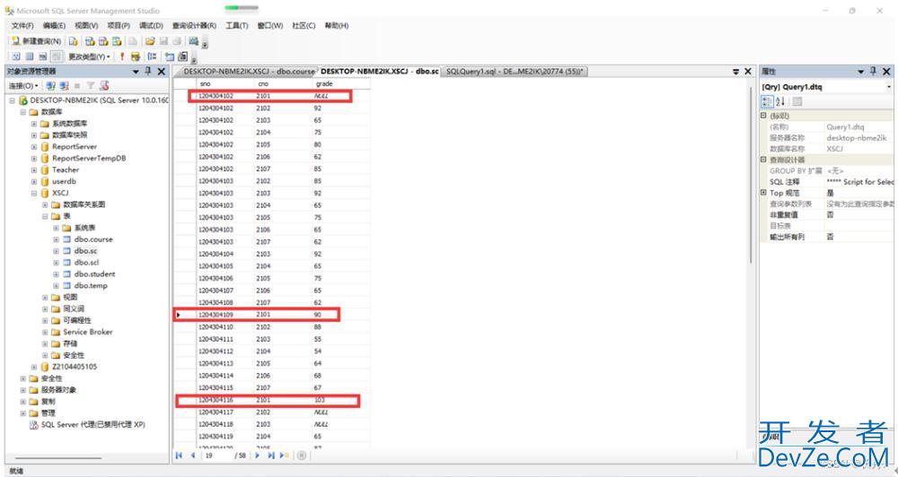Open the Edit (编辑) menu
Screen dimensions: 898x477
coord(55,26)
